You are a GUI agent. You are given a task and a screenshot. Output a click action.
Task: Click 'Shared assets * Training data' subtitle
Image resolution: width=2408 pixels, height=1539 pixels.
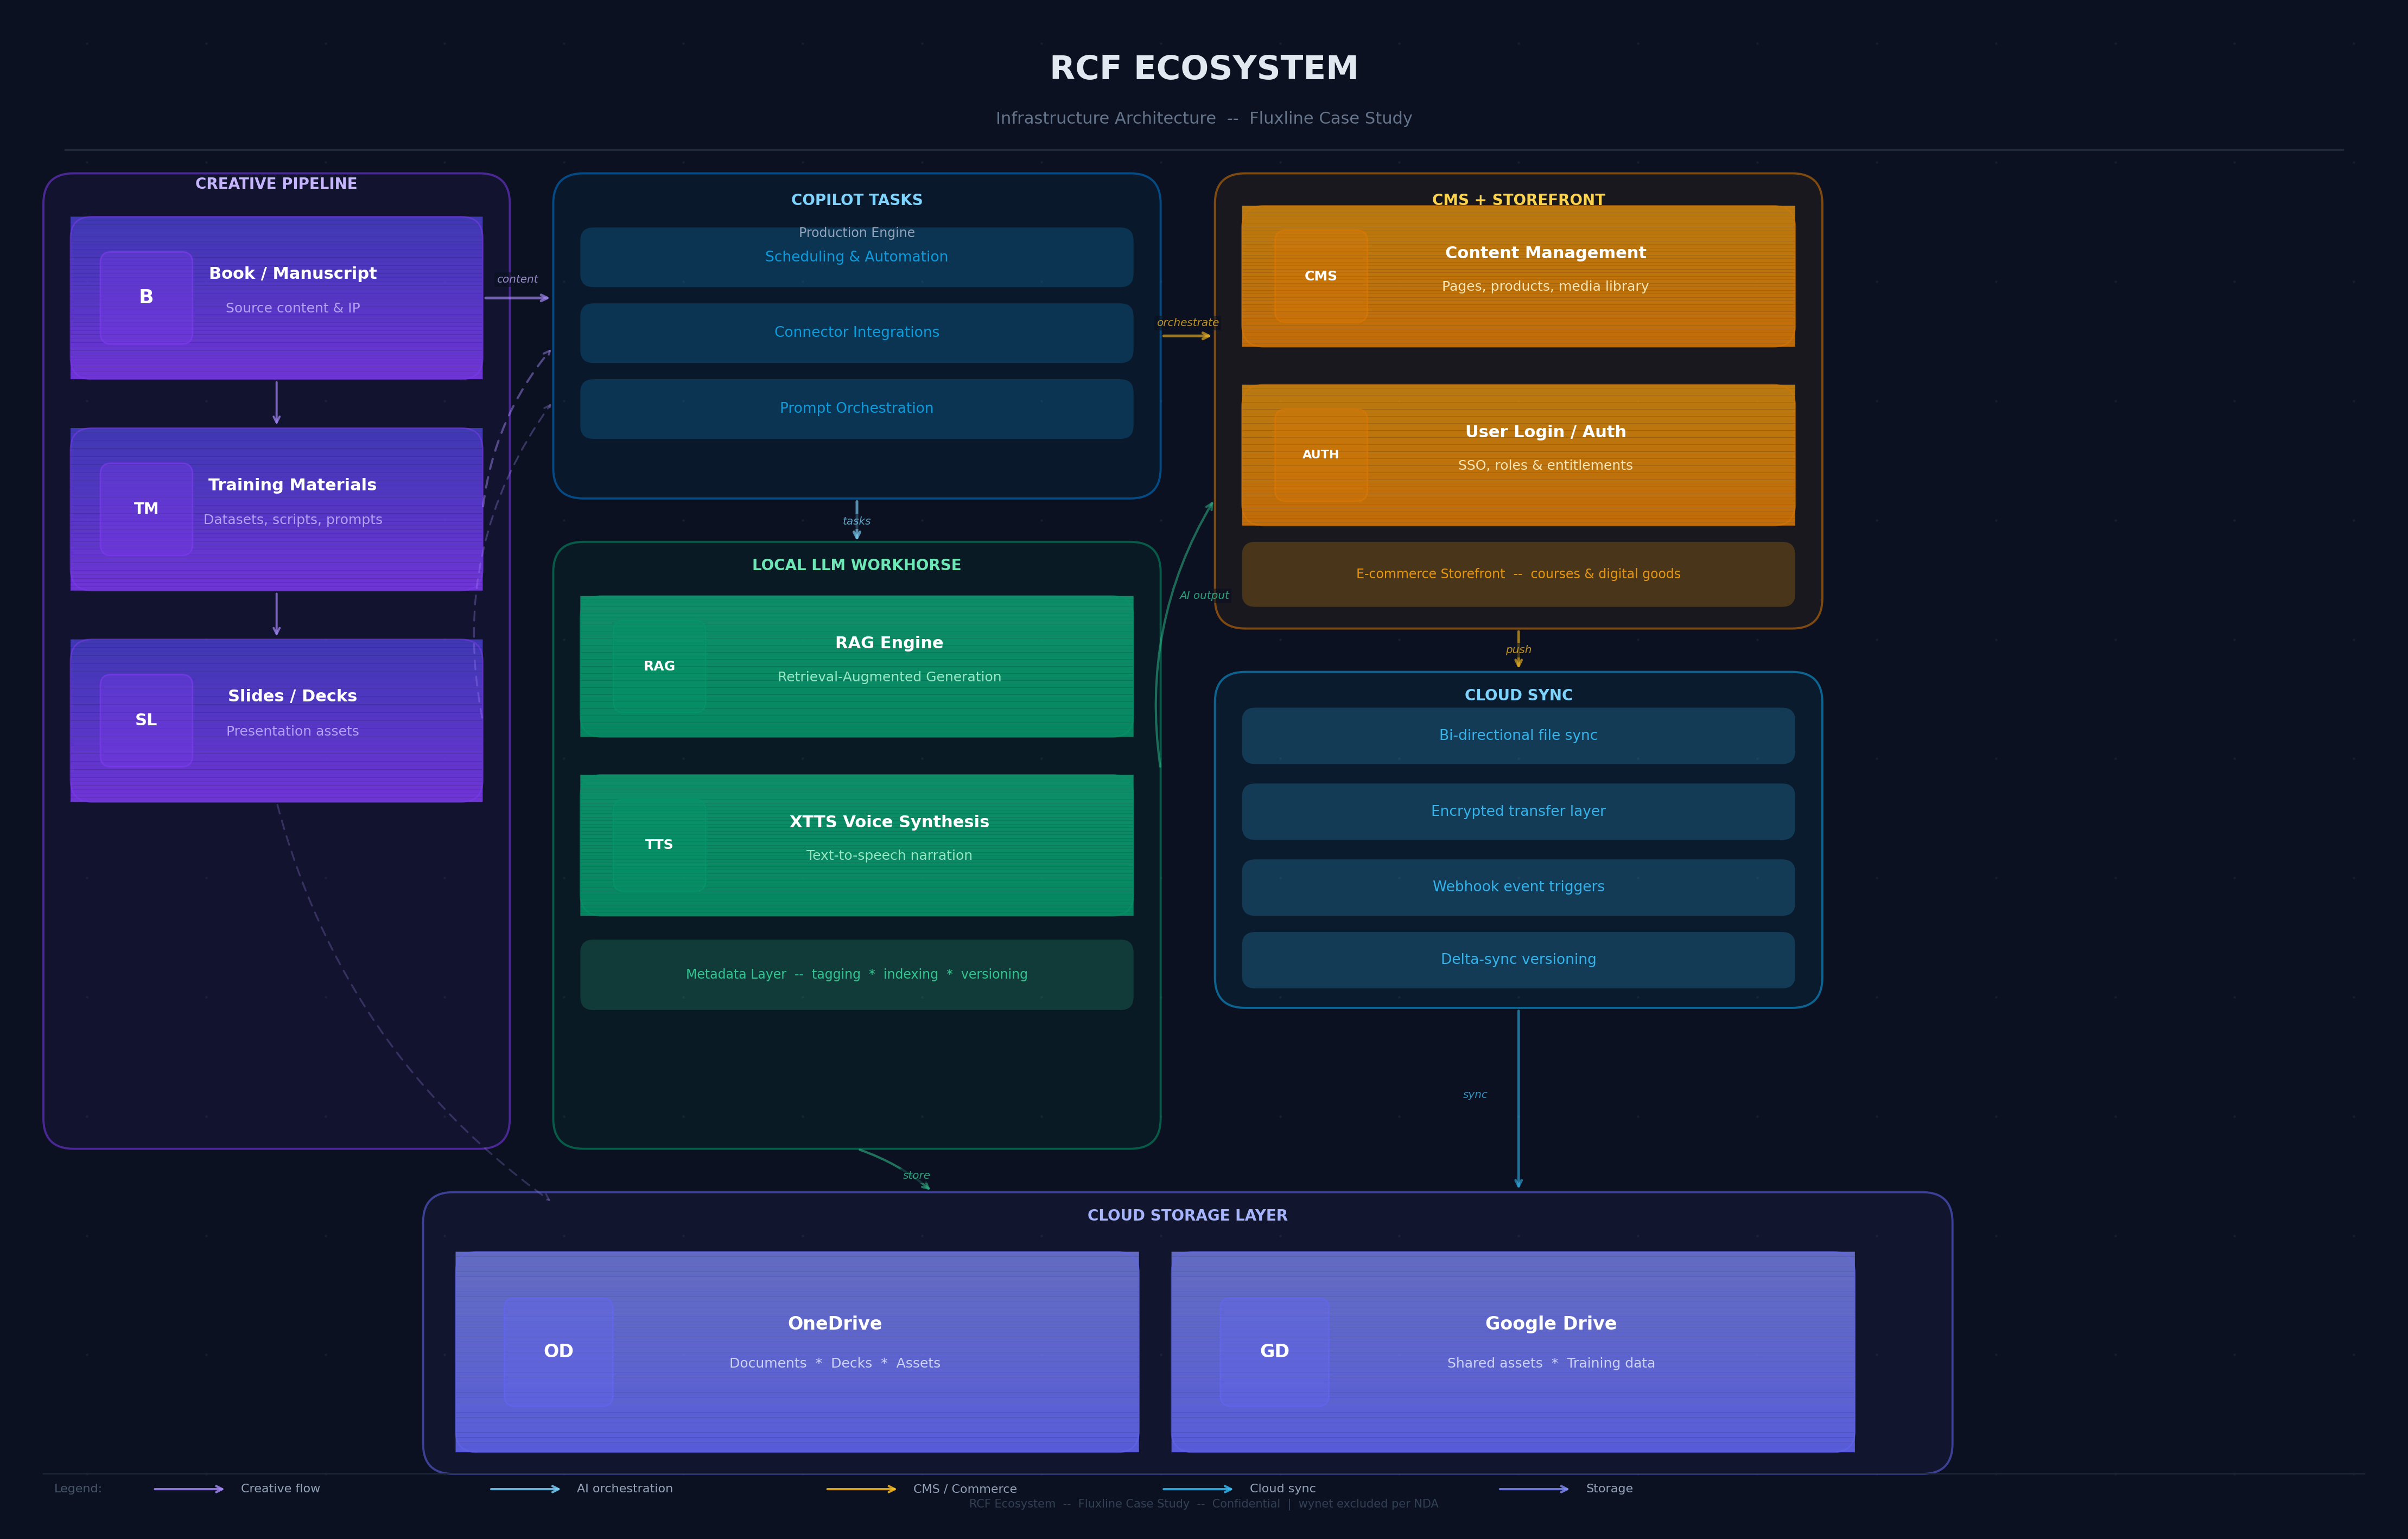pyautogui.click(x=1551, y=1364)
